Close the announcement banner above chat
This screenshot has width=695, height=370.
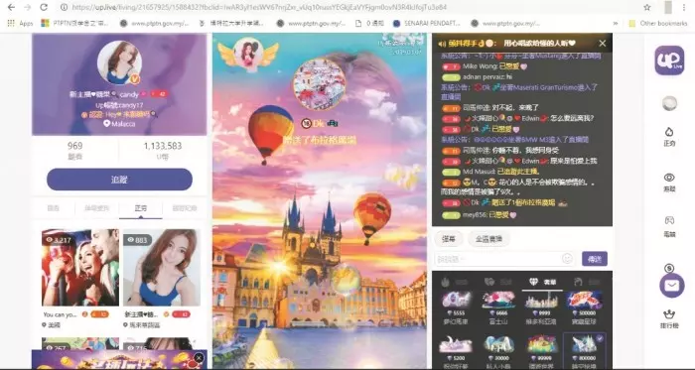point(602,44)
